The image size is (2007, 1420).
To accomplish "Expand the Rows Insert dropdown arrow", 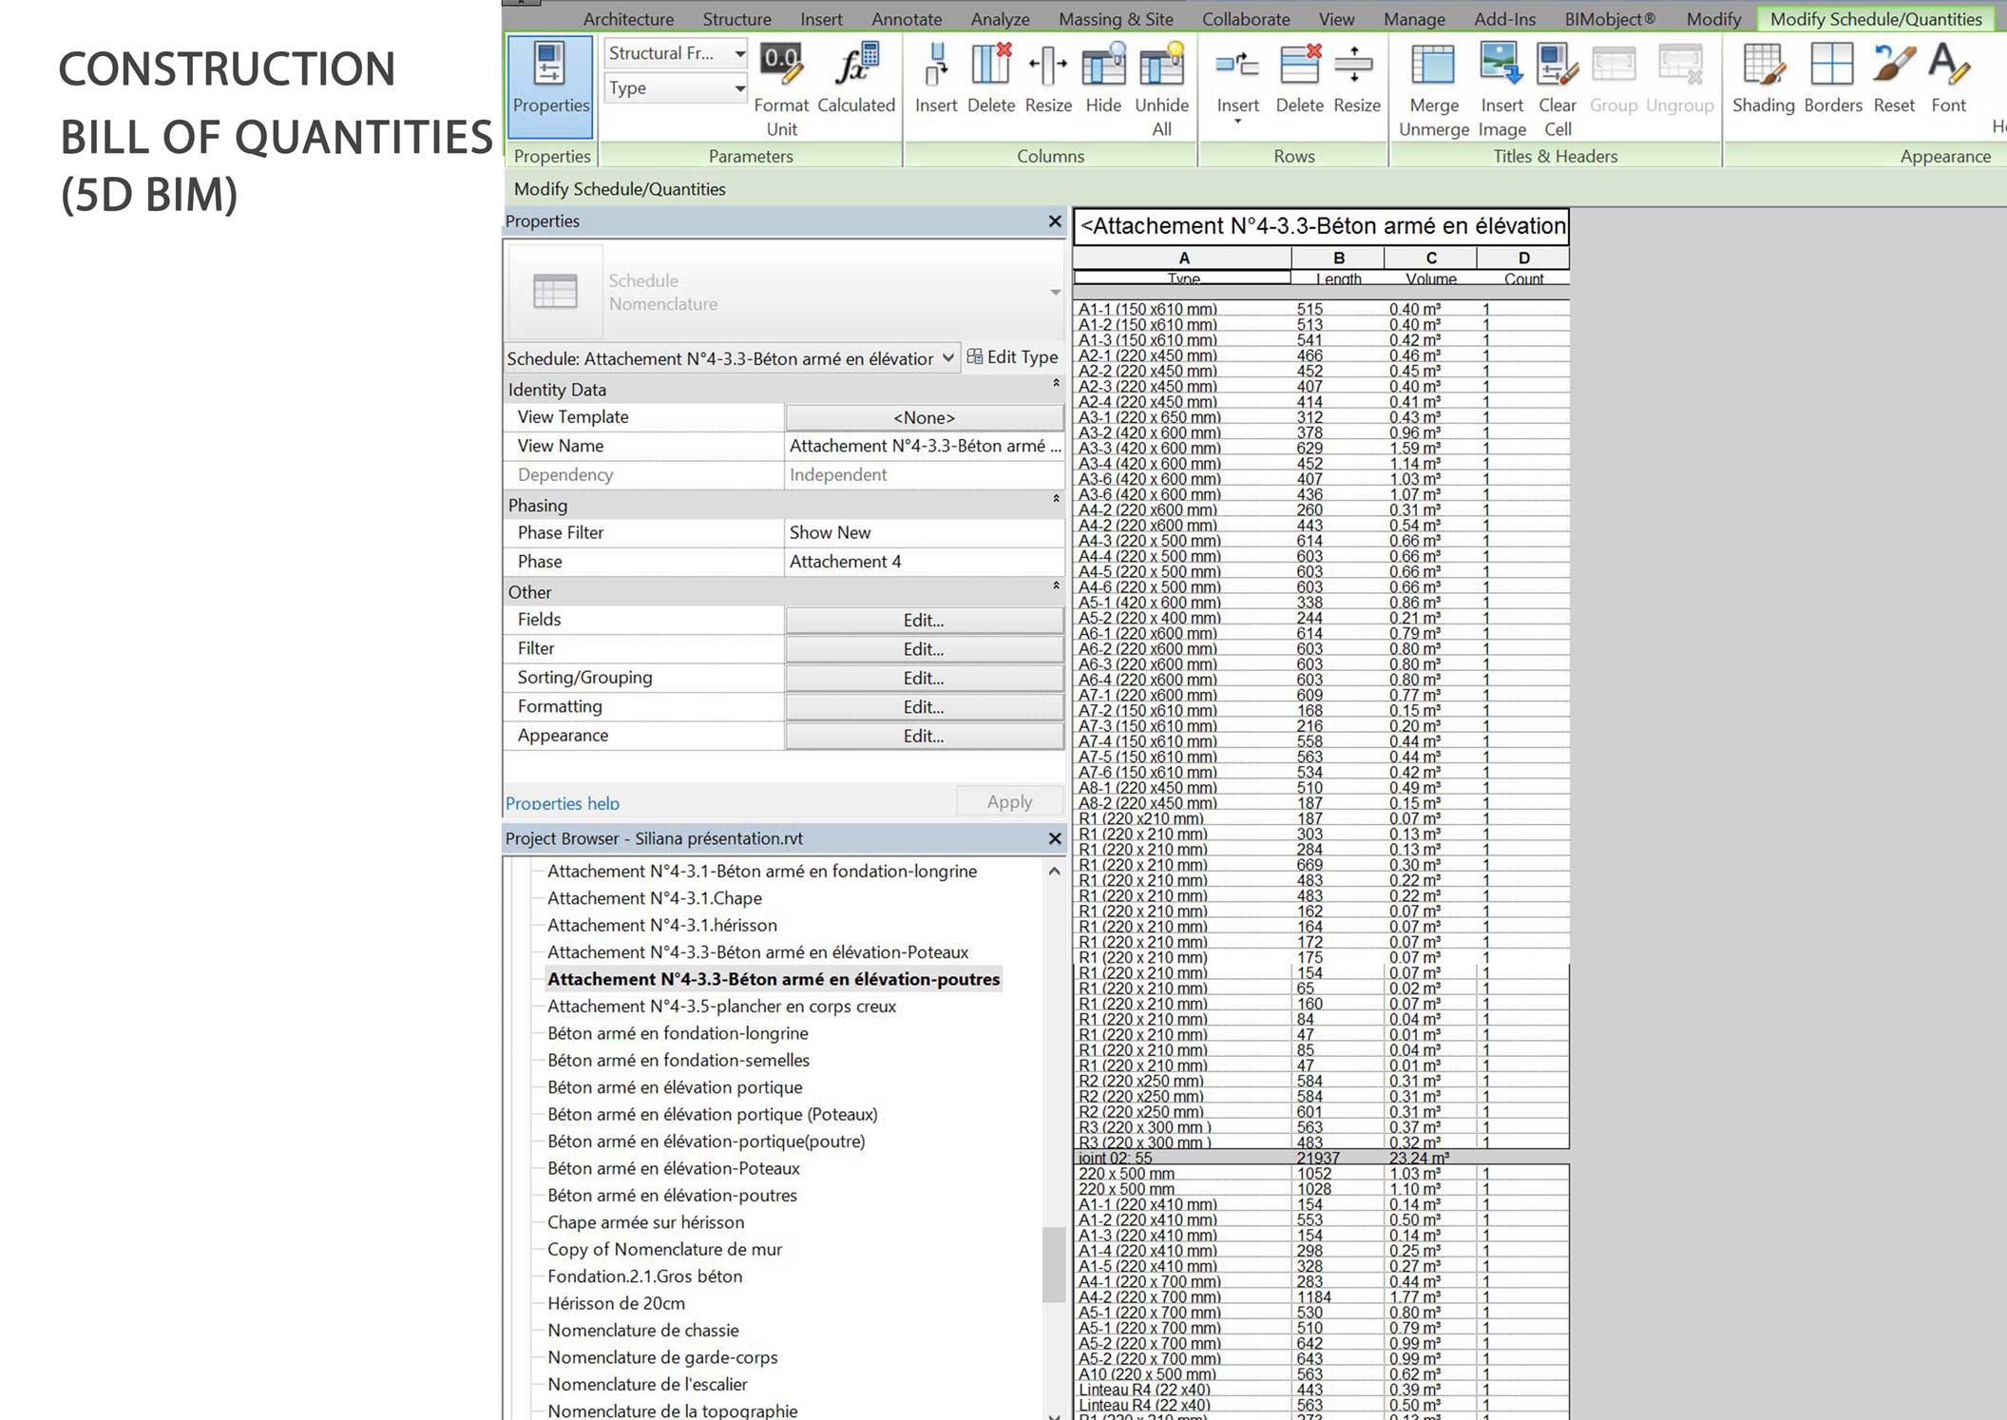I will tap(1237, 123).
